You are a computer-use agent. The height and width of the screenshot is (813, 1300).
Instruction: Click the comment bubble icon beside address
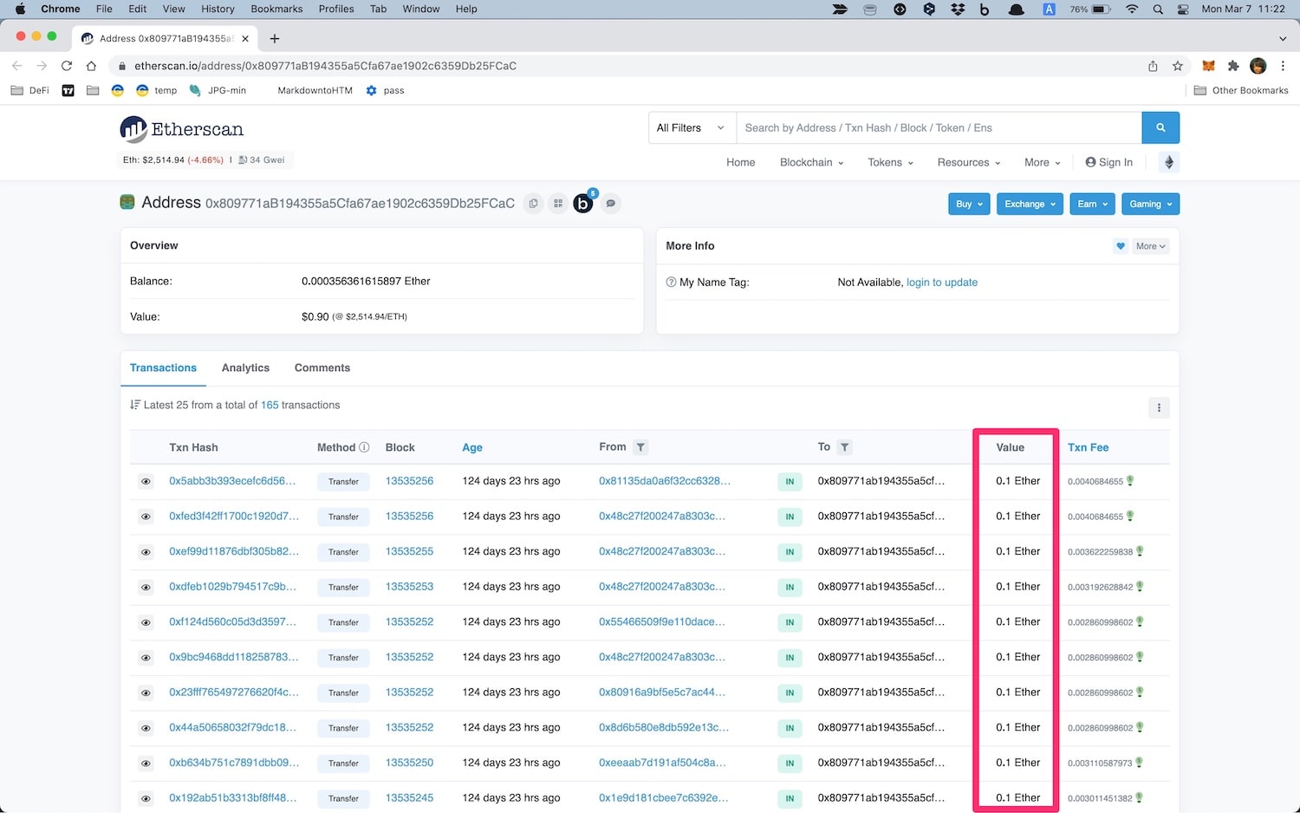tap(611, 204)
